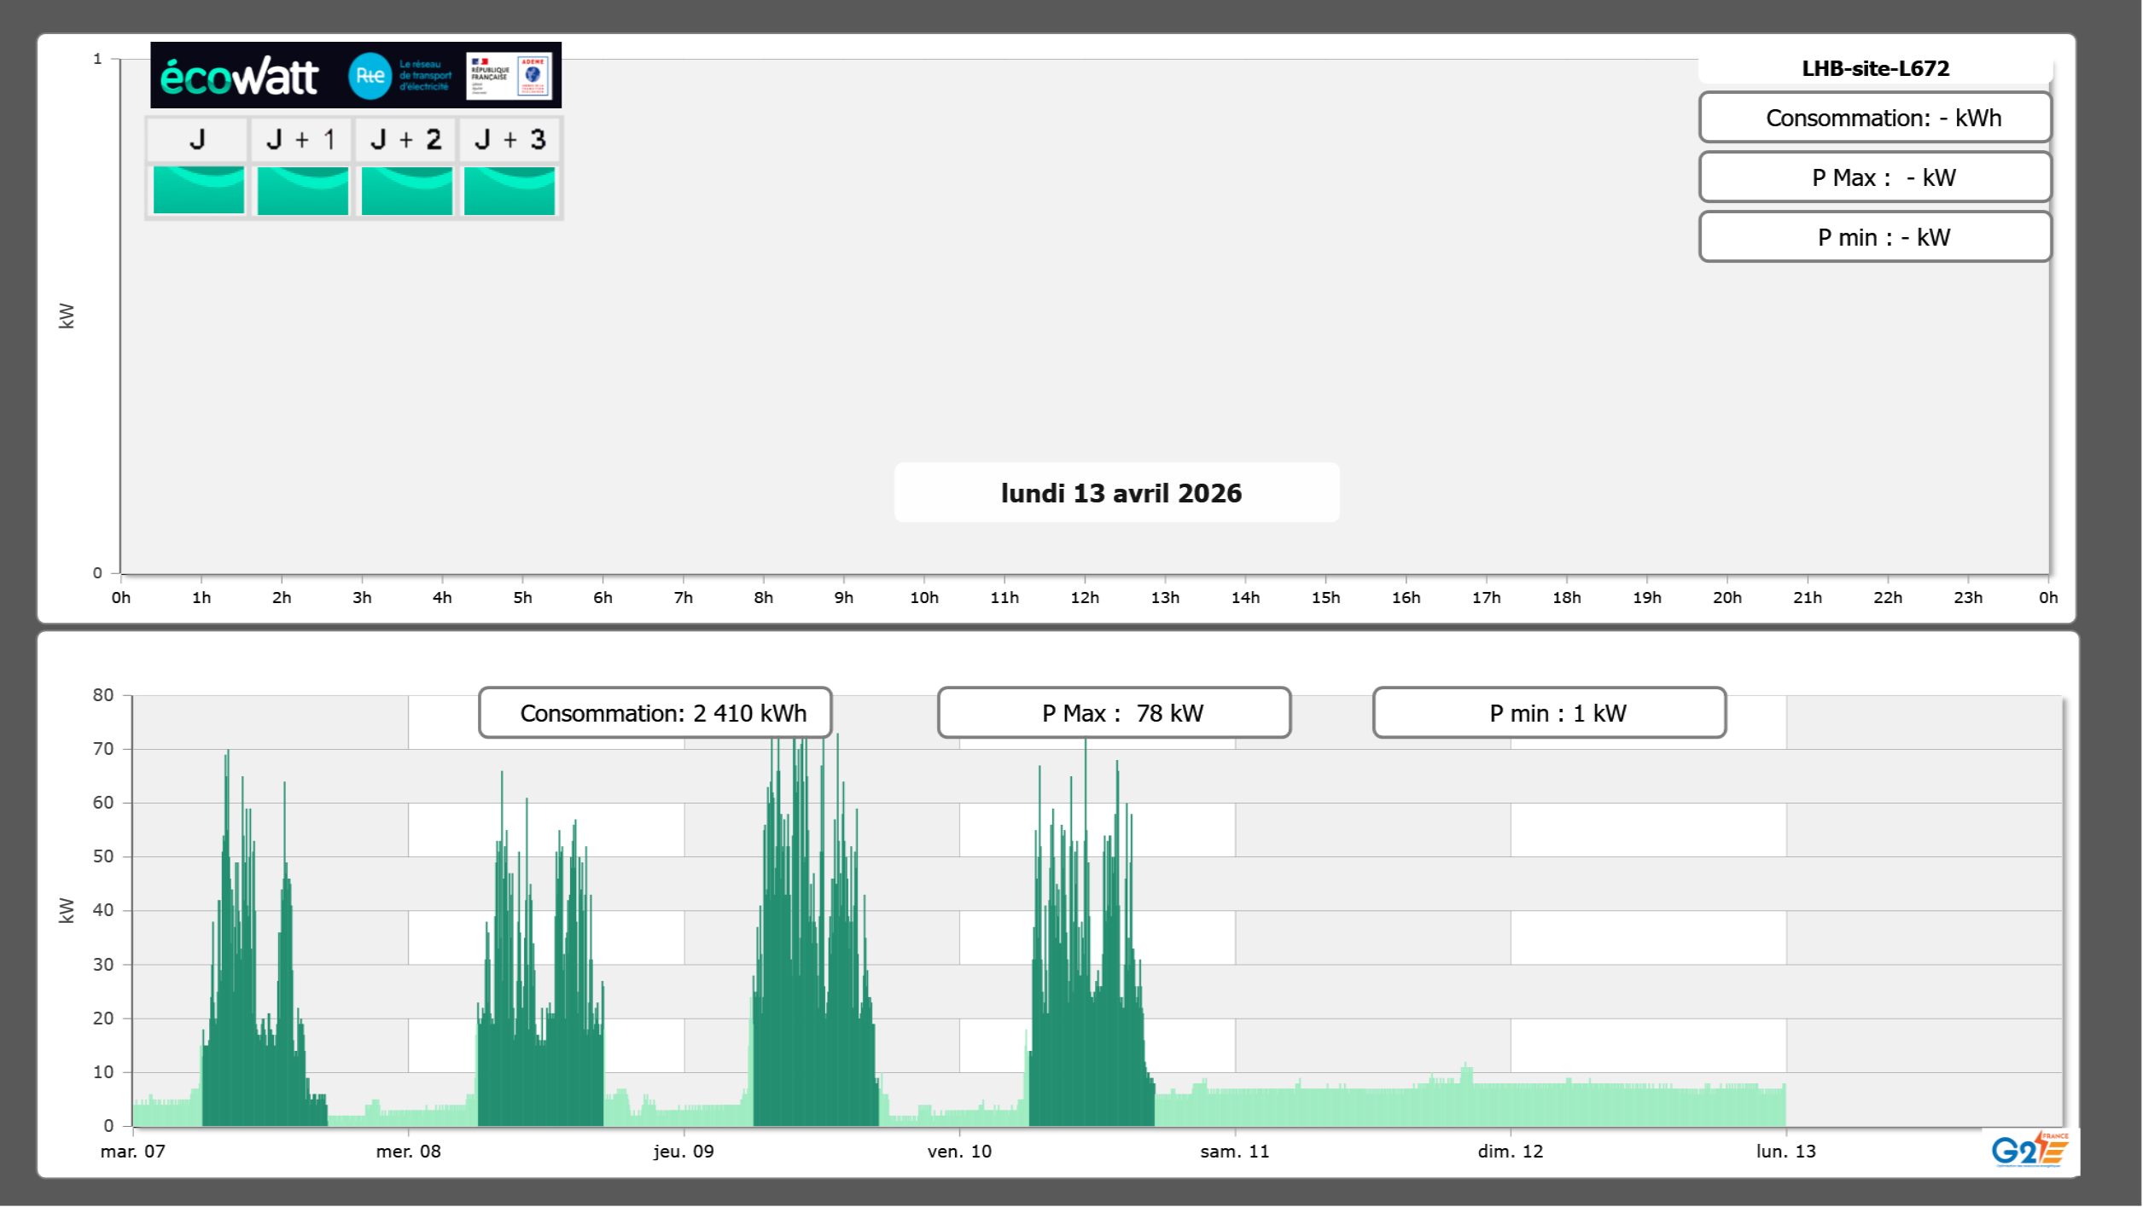Click the P Max : 78 kW box
The width and height of the screenshot is (2143, 1207).
click(x=1114, y=713)
